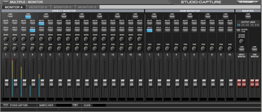262x112 pixels.
Task: Toggle LINK for direct monitor channels 1/2
Action: click(x=10, y=17)
